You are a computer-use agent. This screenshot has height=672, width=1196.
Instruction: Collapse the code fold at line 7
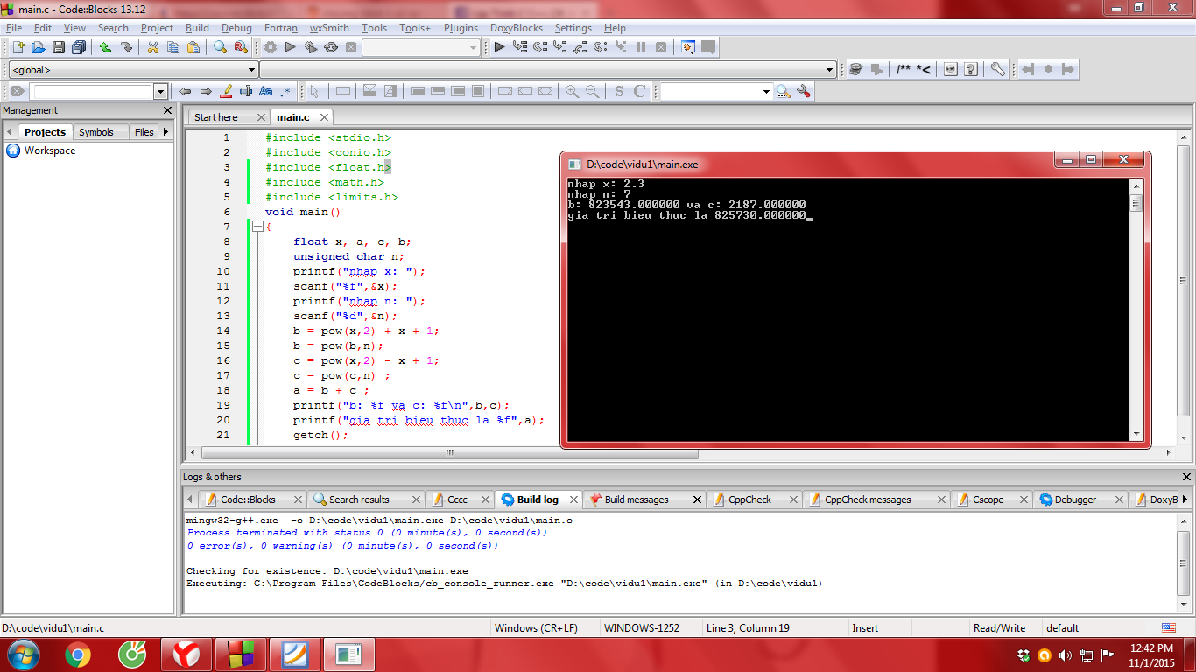(x=257, y=227)
